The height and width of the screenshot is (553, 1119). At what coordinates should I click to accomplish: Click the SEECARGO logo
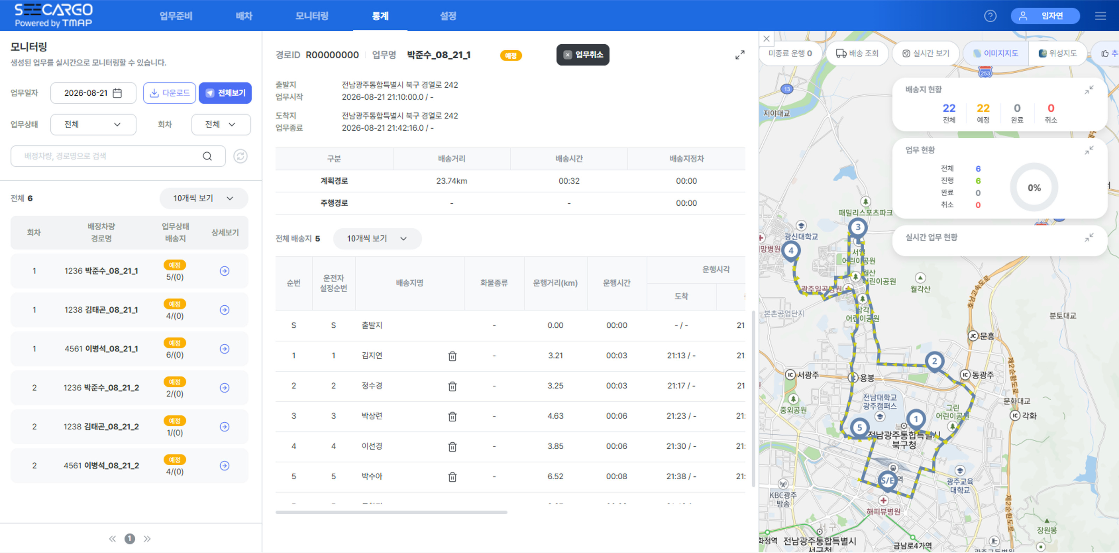click(54, 15)
